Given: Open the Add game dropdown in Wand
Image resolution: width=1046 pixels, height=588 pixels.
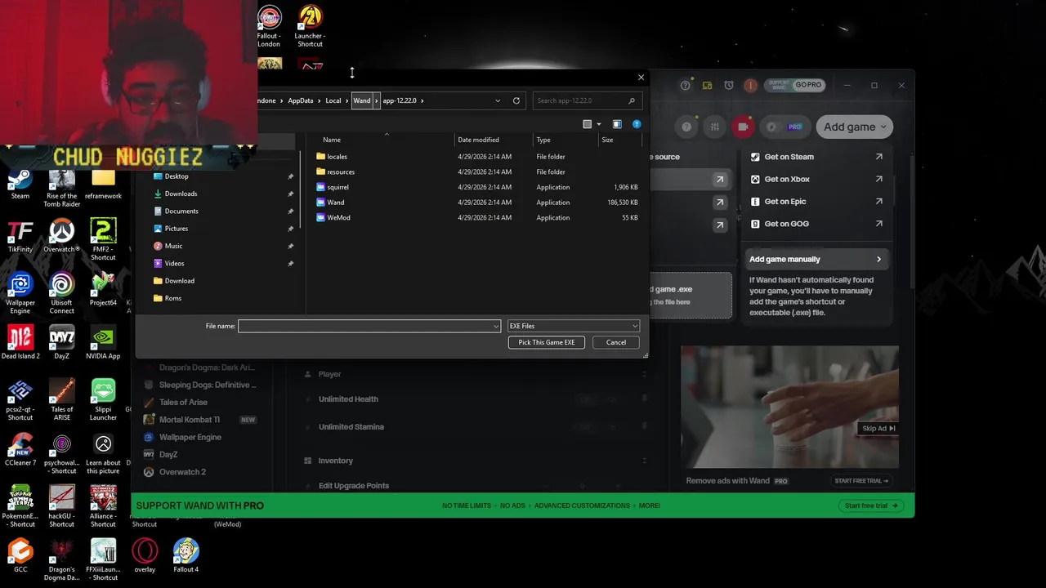Looking at the screenshot, I should (854, 127).
